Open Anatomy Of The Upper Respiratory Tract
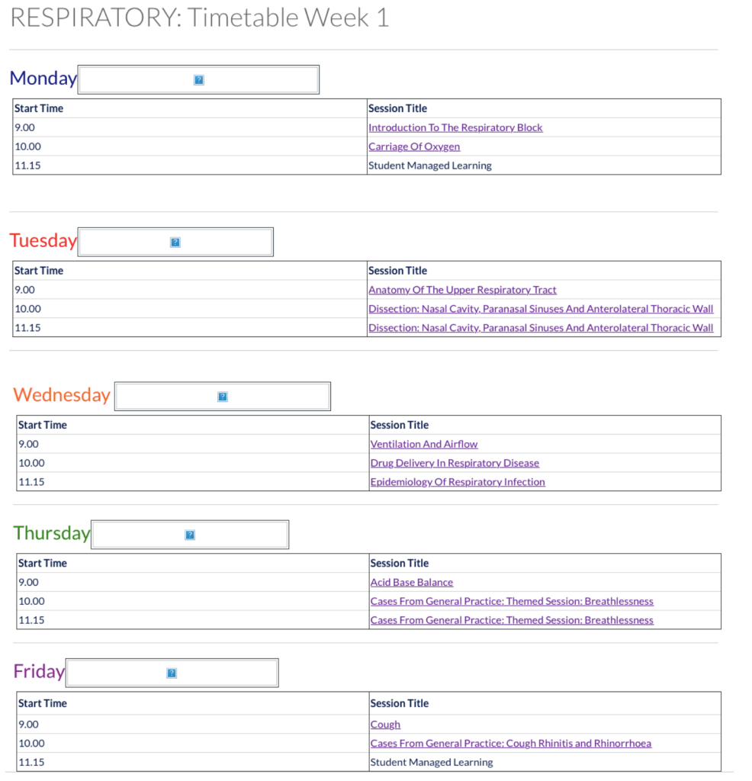This screenshot has height=781, width=752. [462, 291]
